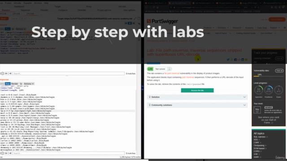This screenshot has width=287, height=161.
Task: Switch Response view to Render
Action: tap(15, 84)
